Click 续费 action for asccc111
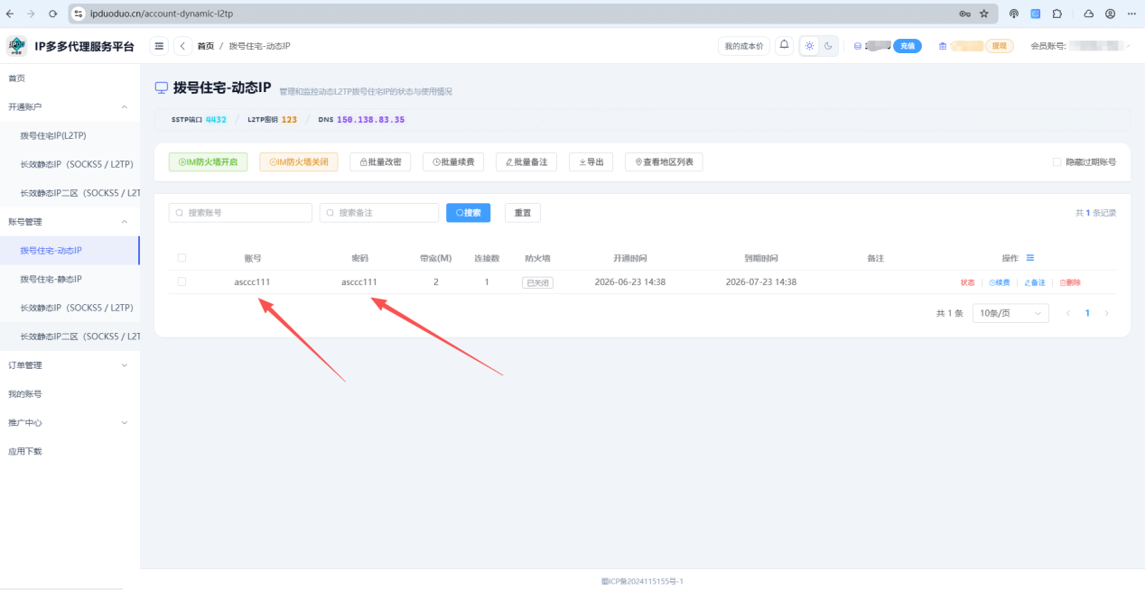The image size is (1145, 590). coord(999,282)
